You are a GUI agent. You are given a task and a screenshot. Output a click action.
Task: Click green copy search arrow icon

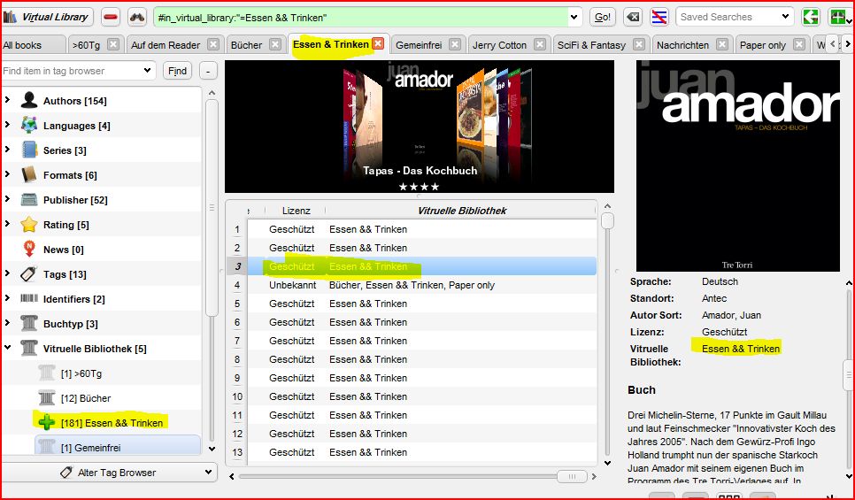[811, 18]
